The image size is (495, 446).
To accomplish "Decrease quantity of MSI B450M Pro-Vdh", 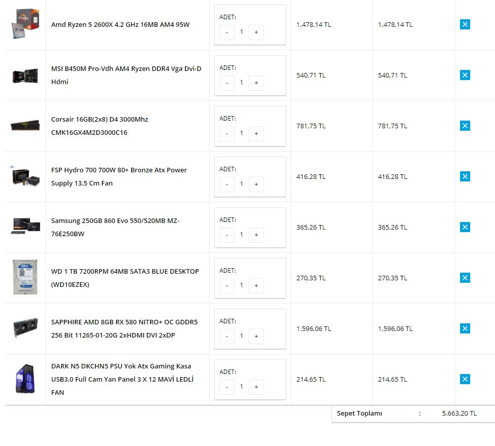I will 227,83.
